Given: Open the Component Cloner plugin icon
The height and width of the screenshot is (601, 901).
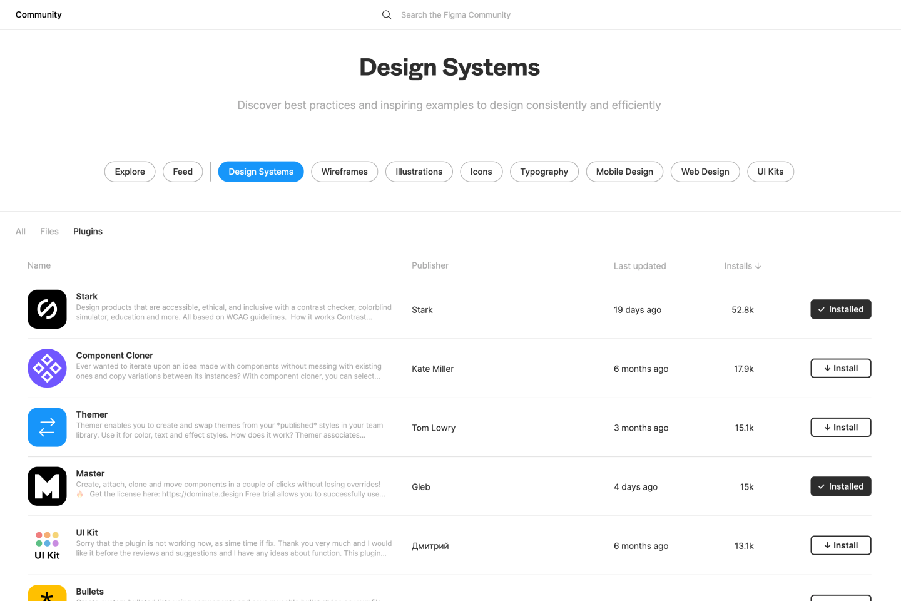Looking at the screenshot, I should (x=47, y=368).
